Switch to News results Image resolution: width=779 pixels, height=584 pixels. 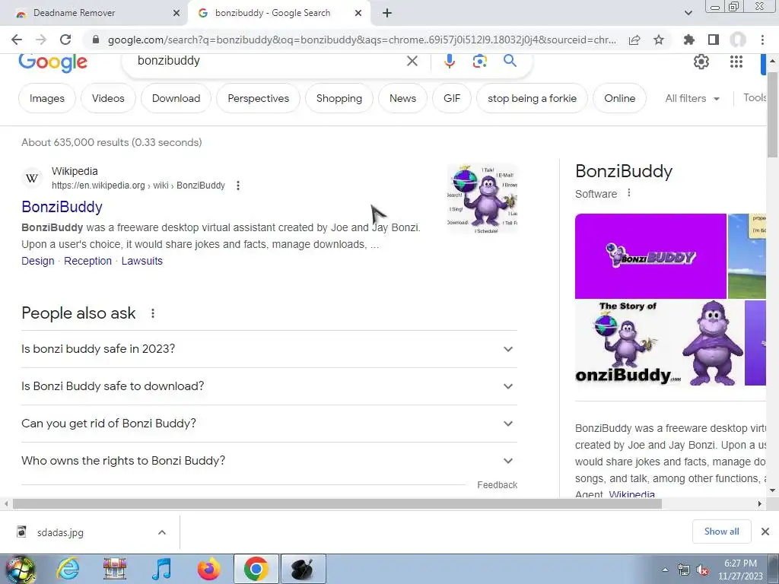tap(403, 98)
